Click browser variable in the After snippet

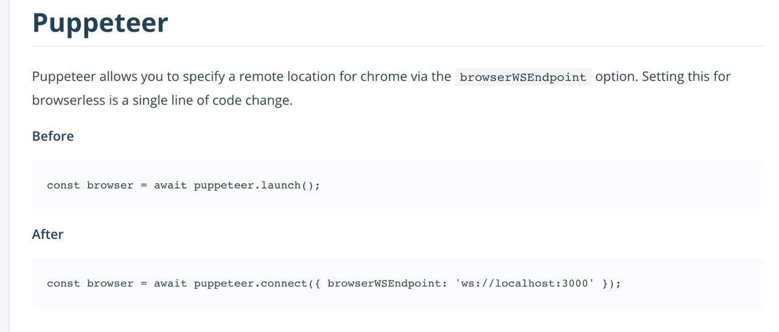point(110,283)
